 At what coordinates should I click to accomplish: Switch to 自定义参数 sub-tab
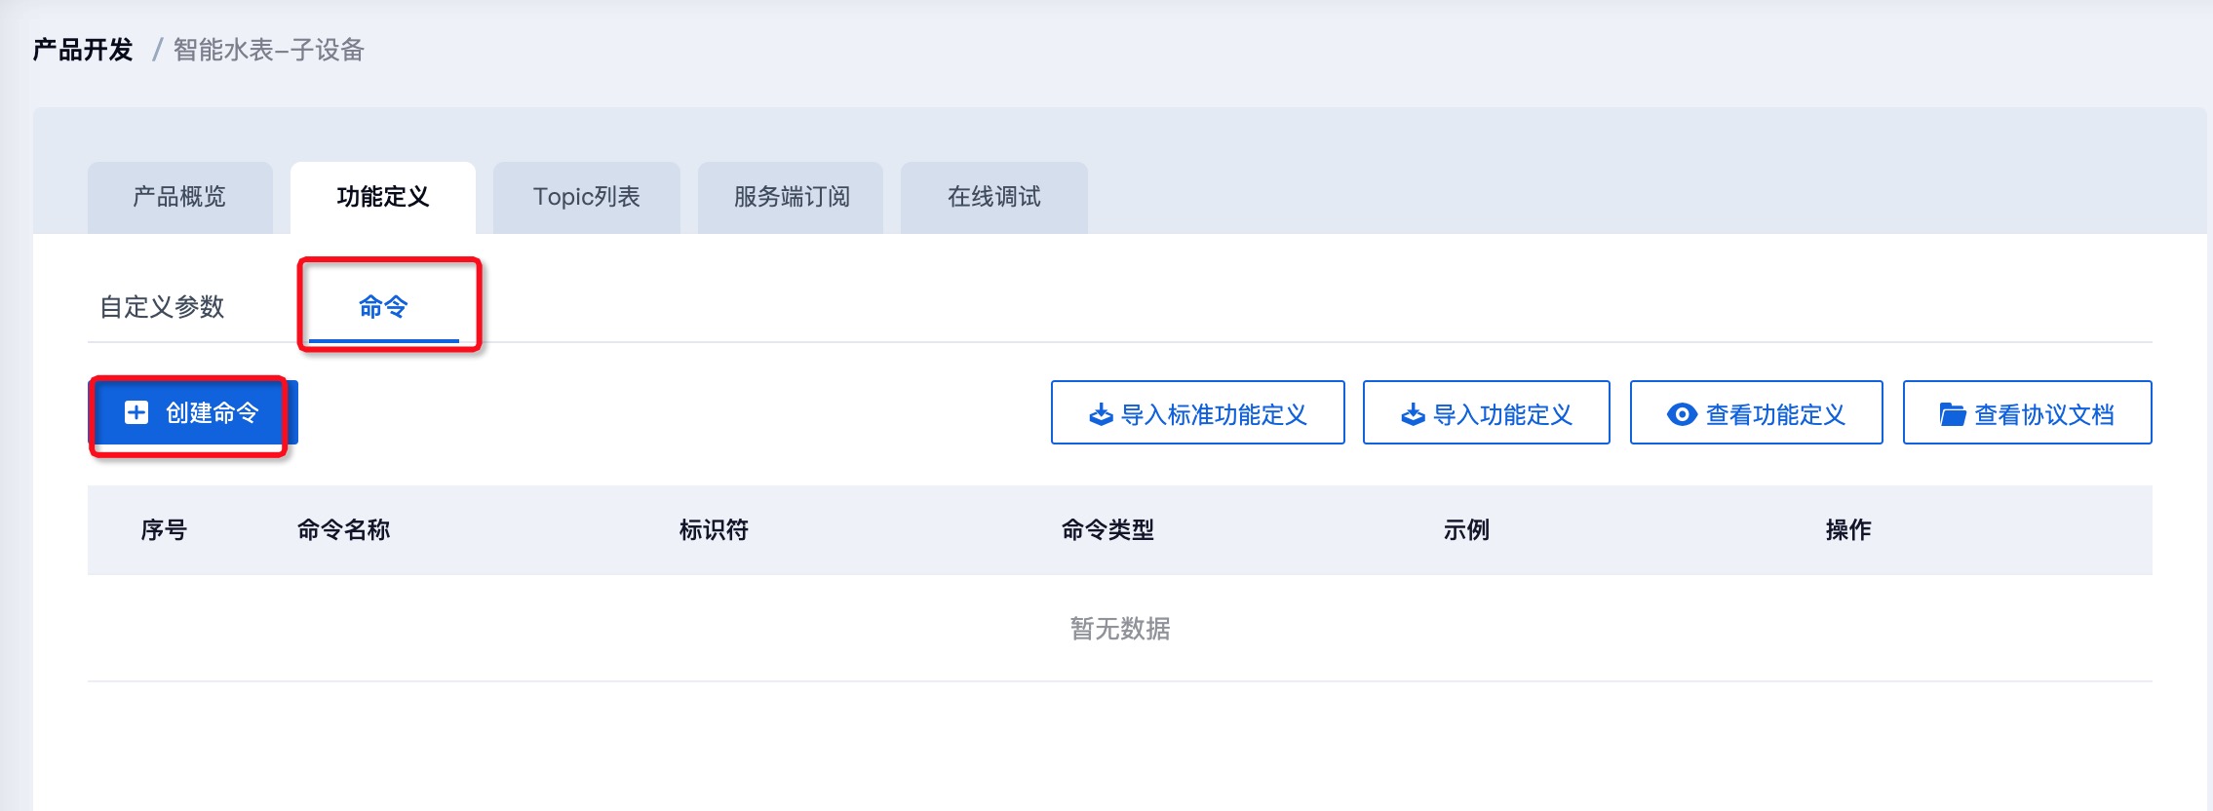[162, 307]
